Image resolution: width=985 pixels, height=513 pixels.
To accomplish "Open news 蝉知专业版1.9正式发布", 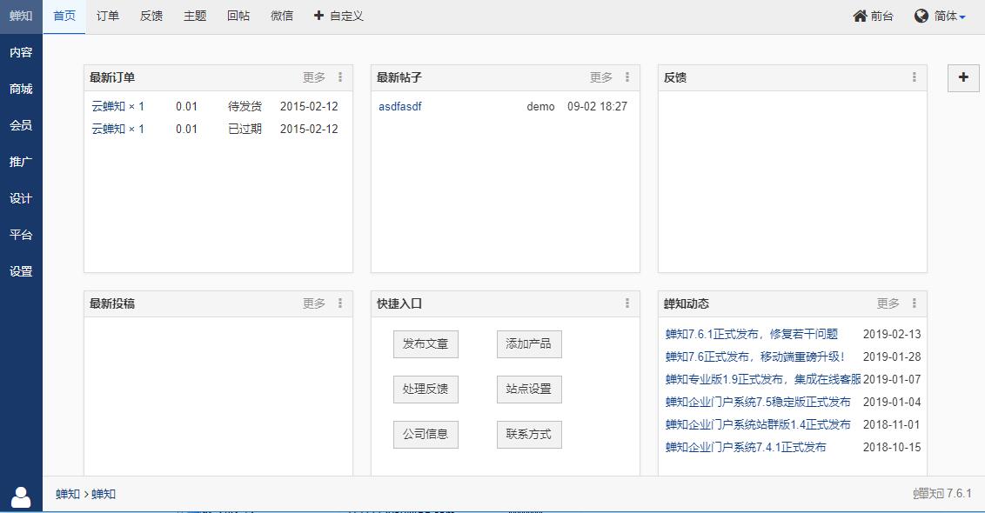I will pos(763,379).
